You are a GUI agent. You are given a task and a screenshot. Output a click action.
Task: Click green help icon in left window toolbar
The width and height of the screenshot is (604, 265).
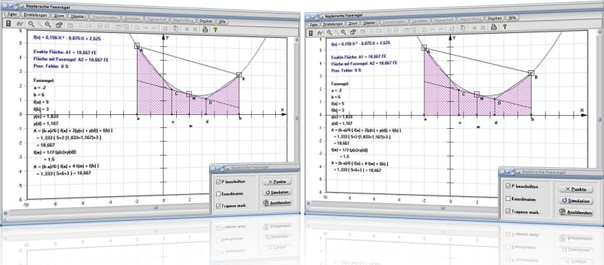[x=215, y=30]
